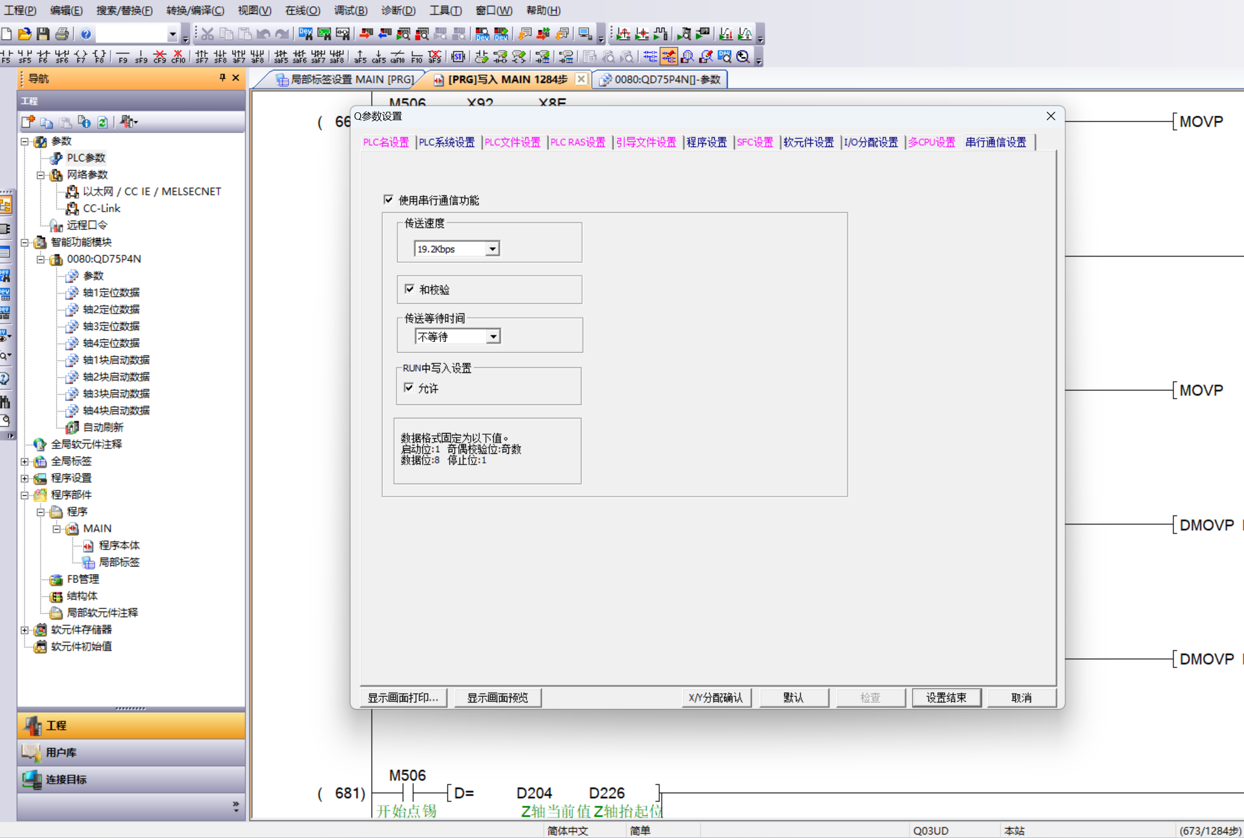
Task: Pin the navigation panel
Action: click(x=223, y=78)
